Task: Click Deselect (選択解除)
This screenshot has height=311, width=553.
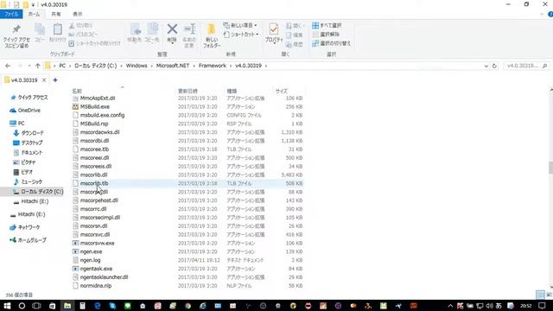Action: point(326,35)
